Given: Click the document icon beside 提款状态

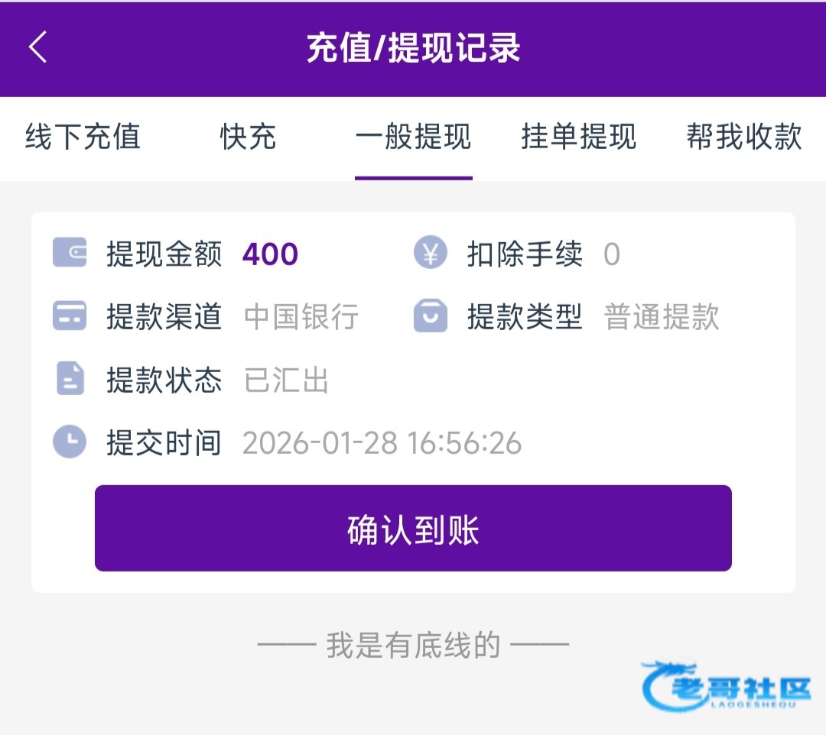Looking at the screenshot, I should pos(70,379).
